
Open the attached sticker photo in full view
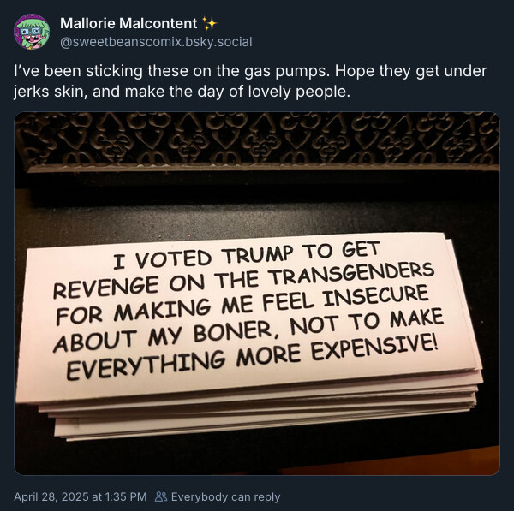pos(257,294)
